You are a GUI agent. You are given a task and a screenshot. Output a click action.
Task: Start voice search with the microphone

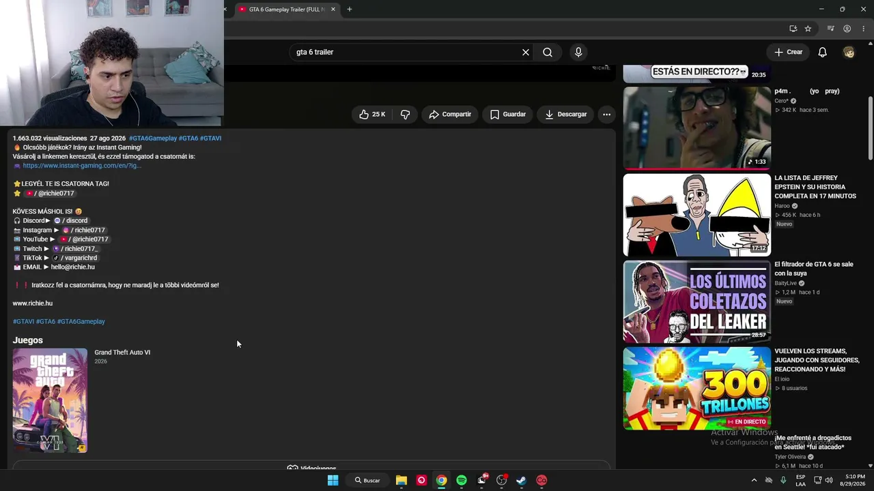click(x=578, y=52)
